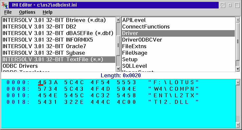Click down arrow of application list scrollbar
Image resolution: width=242 pixels, height=130 pixels.
pyautogui.click(x=118, y=69)
